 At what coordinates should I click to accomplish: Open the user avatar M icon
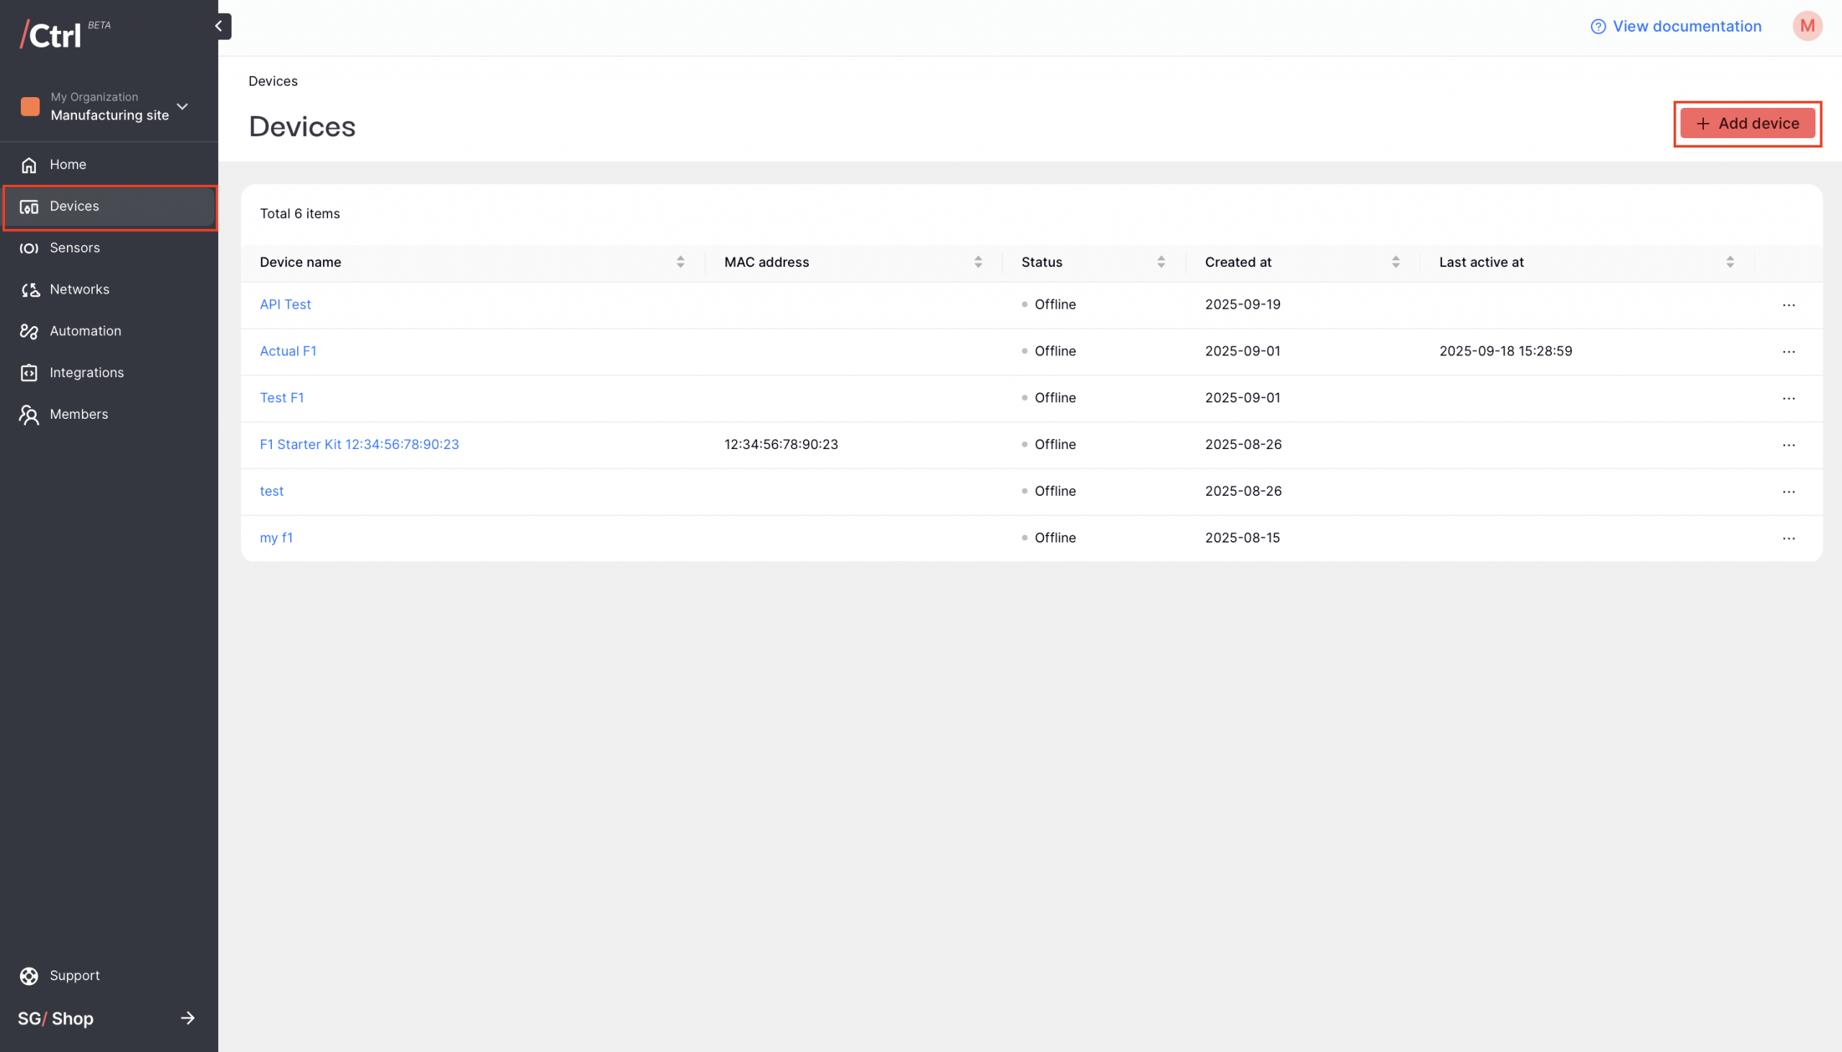(x=1807, y=26)
